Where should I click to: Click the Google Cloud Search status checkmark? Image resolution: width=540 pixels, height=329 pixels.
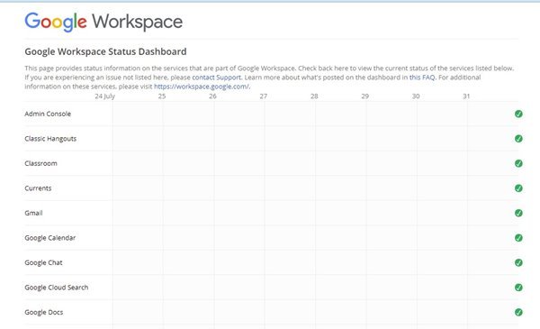pos(518,288)
